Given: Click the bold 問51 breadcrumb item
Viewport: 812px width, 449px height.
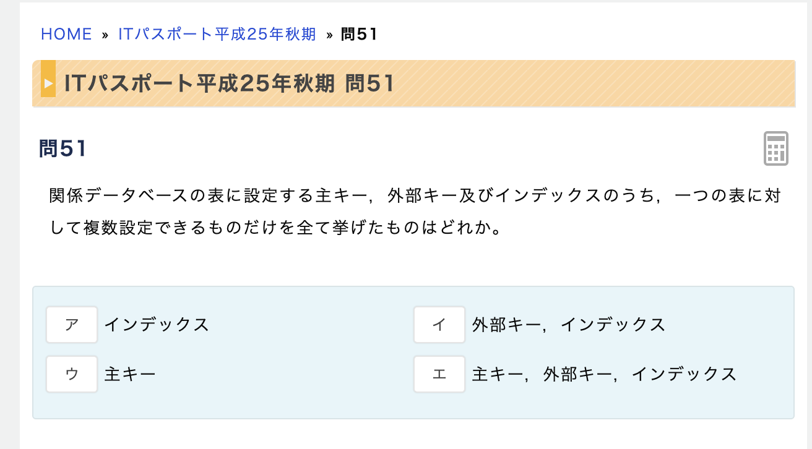Looking at the screenshot, I should pos(359,34).
